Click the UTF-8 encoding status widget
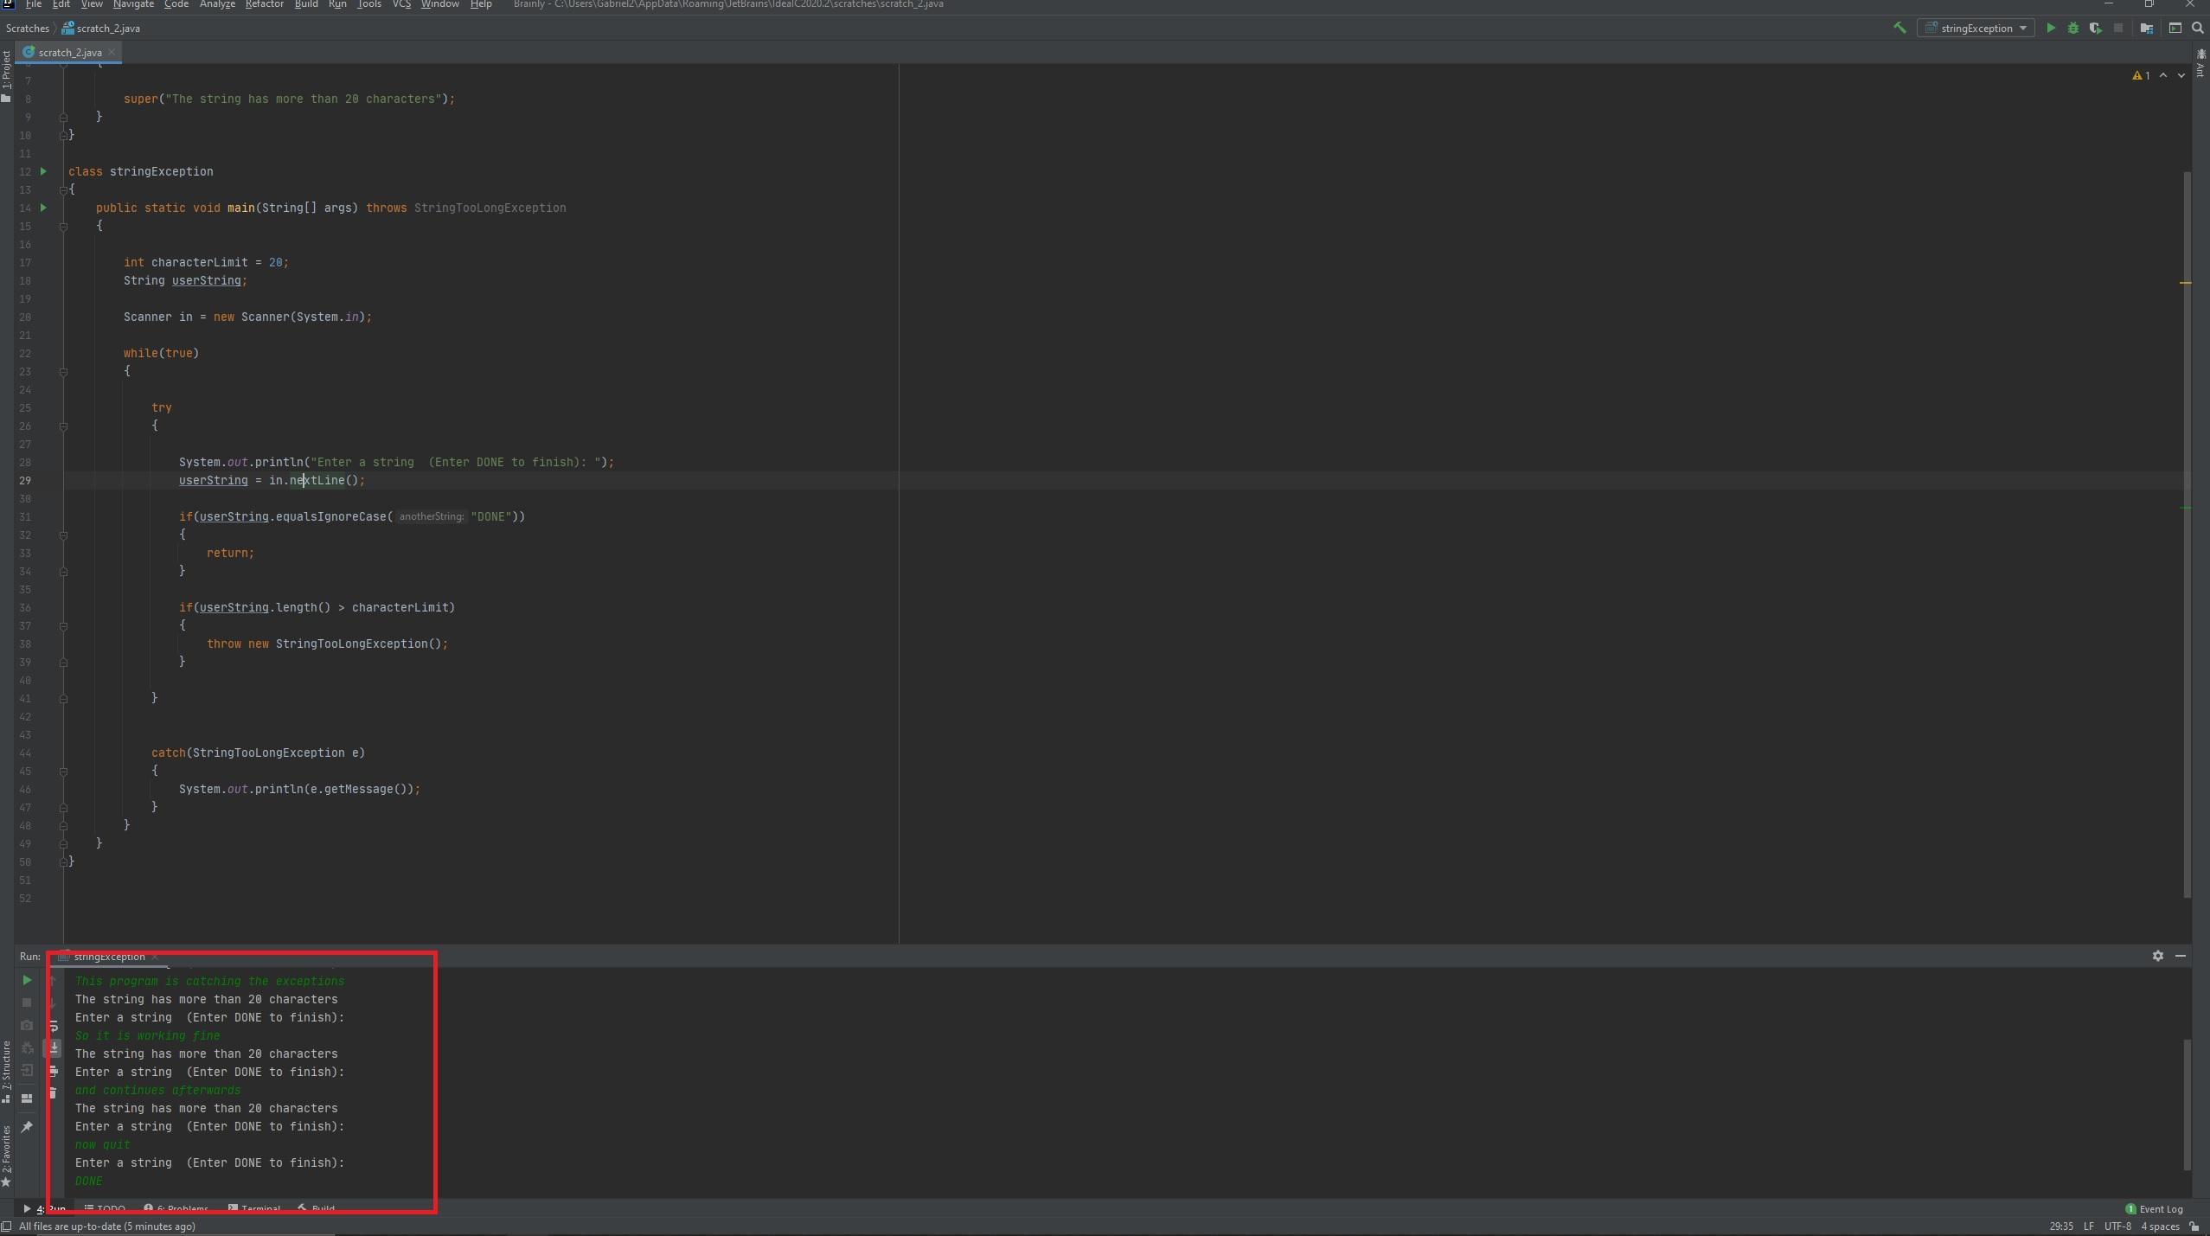Screen dimensions: 2210x1236 [x=2117, y=1226]
